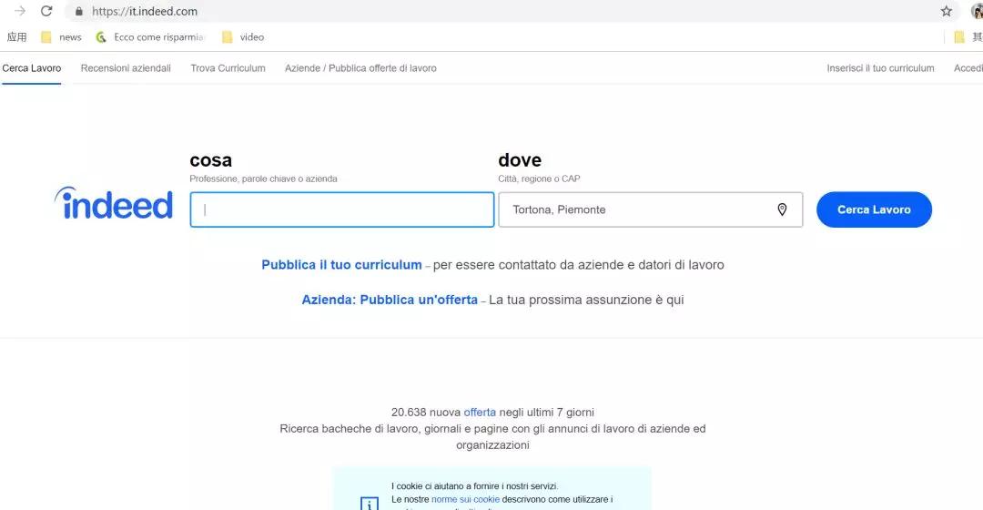This screenshot has height=510, width=983.
Task: Open Aziende / Pubblica offerte di lavoro
Action: tap(360, 67)
